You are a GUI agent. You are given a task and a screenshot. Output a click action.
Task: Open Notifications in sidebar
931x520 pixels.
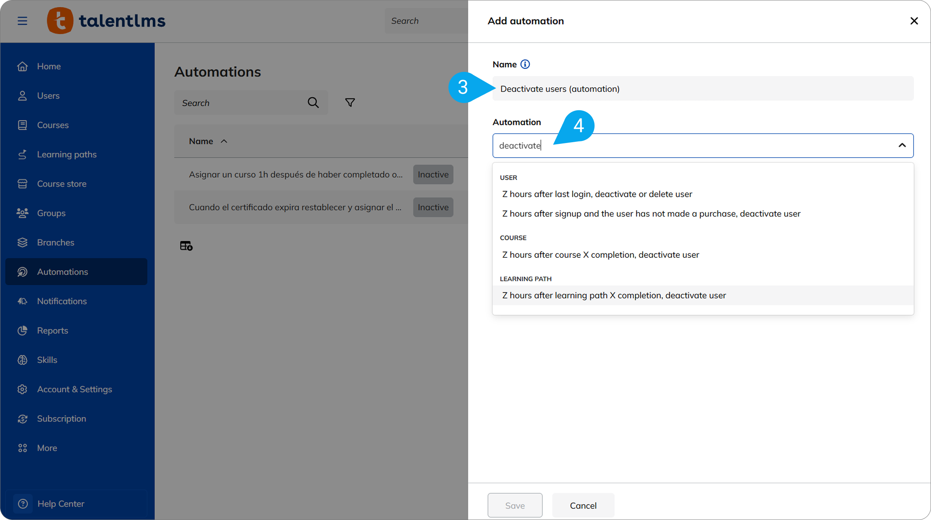[x=76, y=301]
